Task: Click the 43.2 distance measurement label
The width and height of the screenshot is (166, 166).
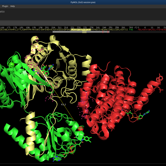Action: [x=64, y=104]
